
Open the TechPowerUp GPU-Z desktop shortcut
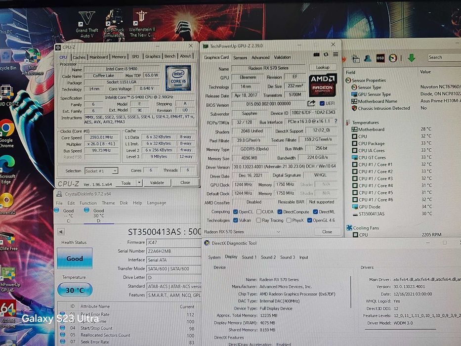click(9, 279)
